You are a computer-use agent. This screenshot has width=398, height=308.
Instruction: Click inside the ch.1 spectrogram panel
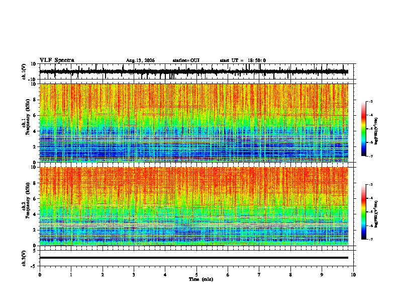(x=194, y=123)
